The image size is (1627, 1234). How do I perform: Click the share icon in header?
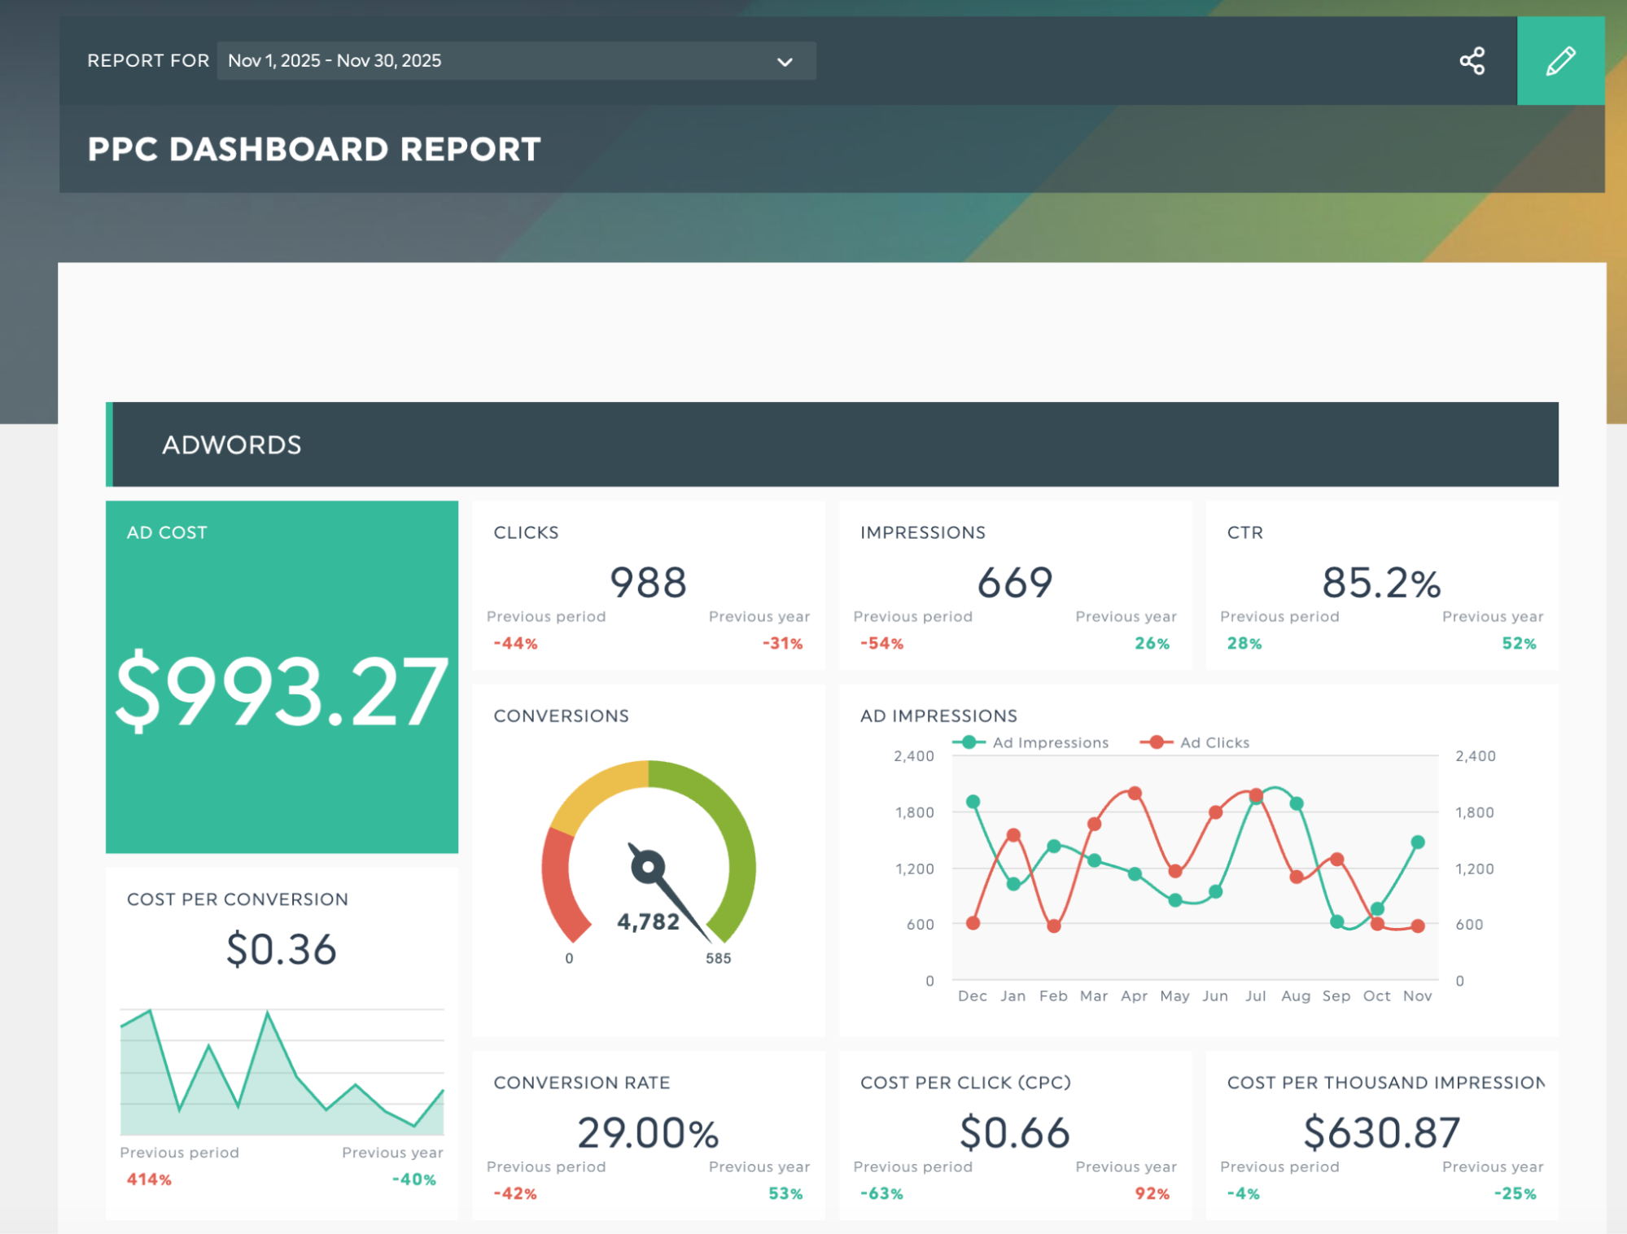tap(1472, 61)
